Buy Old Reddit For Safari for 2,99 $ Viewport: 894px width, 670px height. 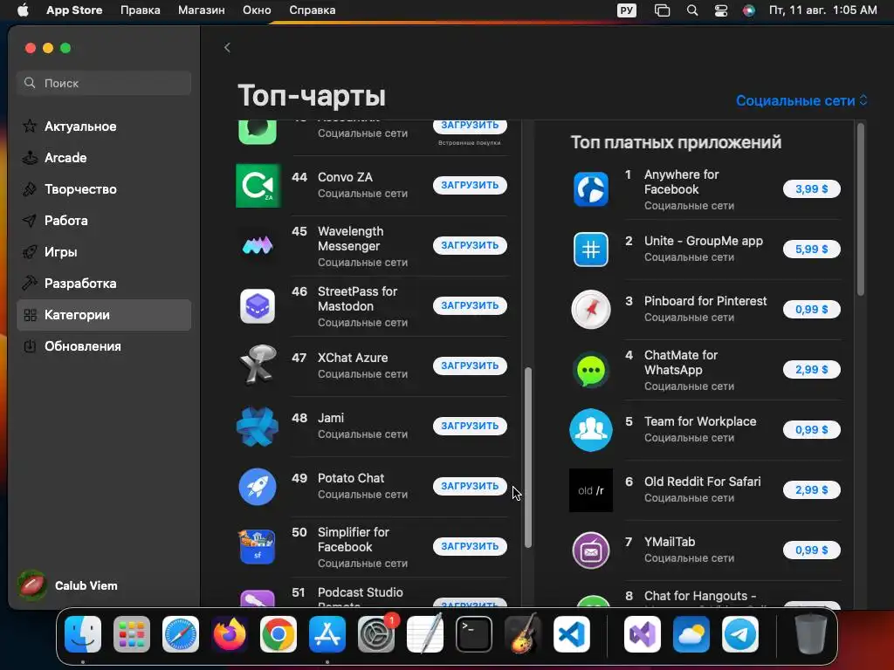click(811, 490)
